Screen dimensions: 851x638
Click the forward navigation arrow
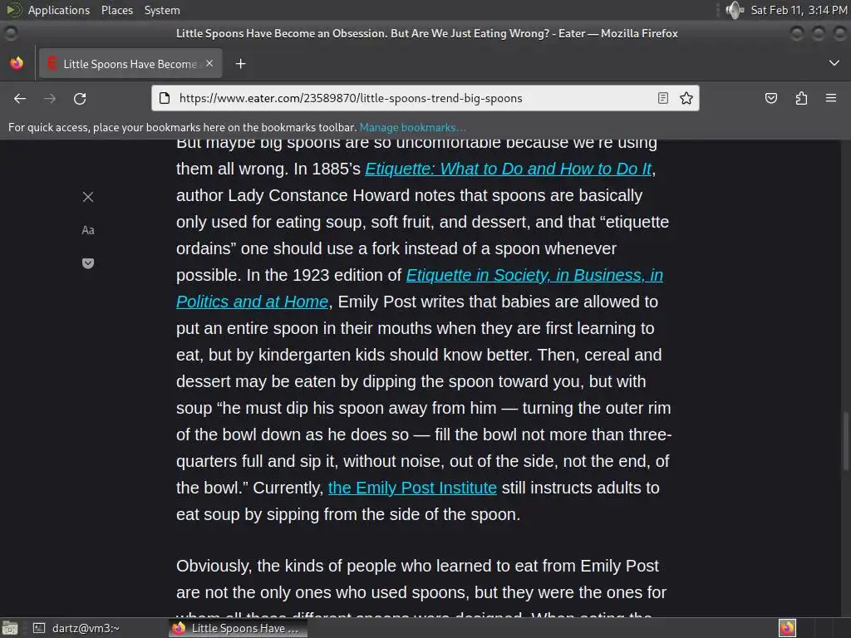(x=50, y=98)
